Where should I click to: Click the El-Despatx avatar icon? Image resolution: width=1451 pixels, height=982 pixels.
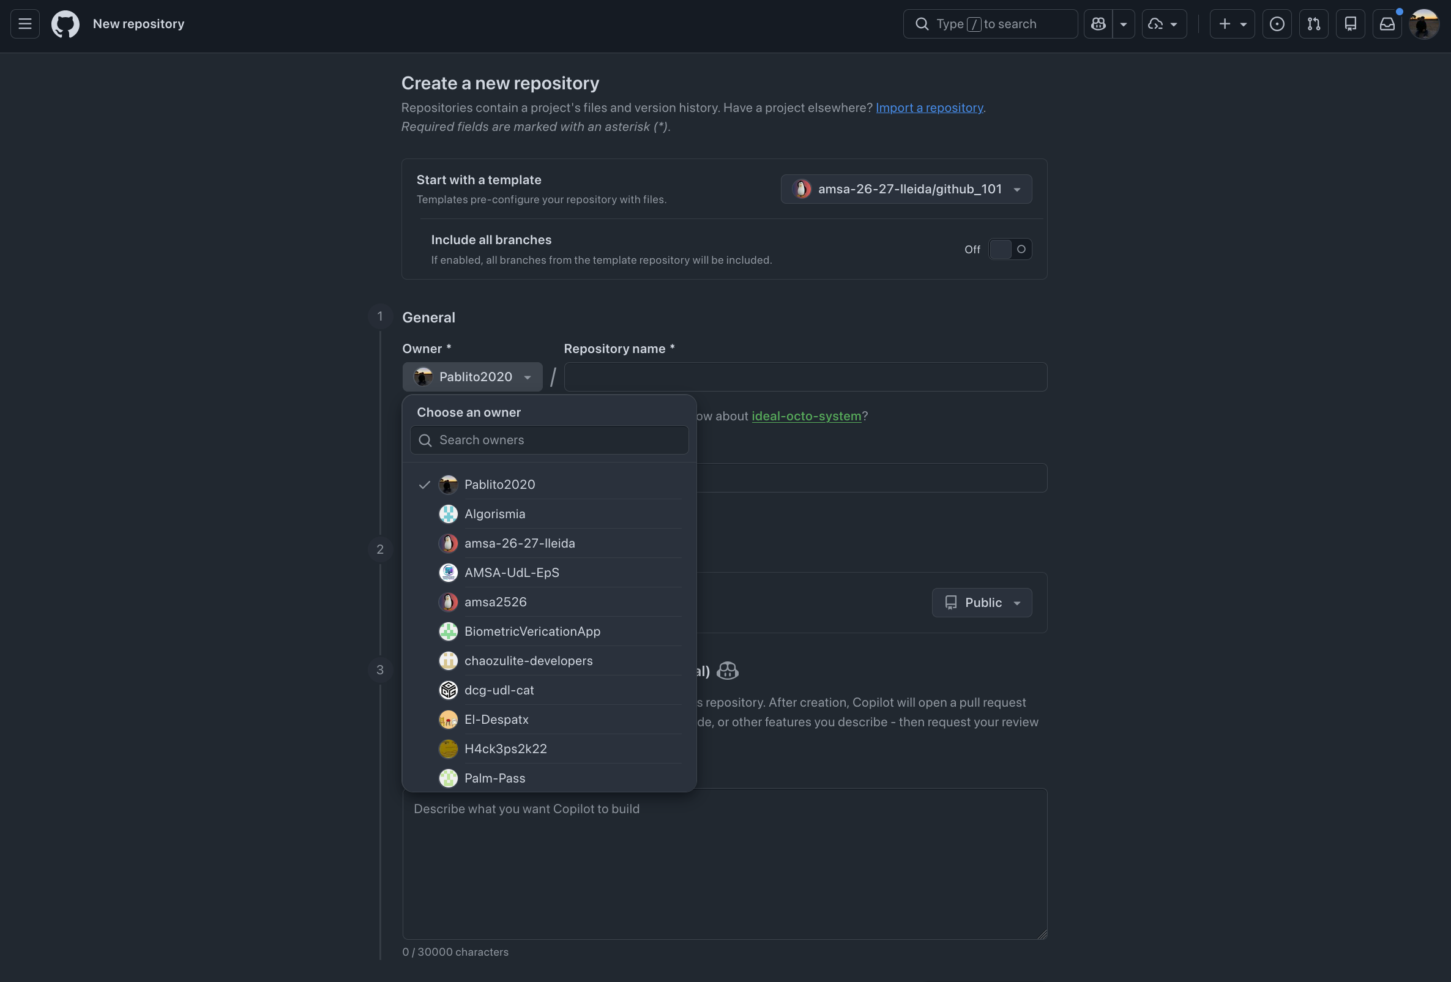pos(449,719)
